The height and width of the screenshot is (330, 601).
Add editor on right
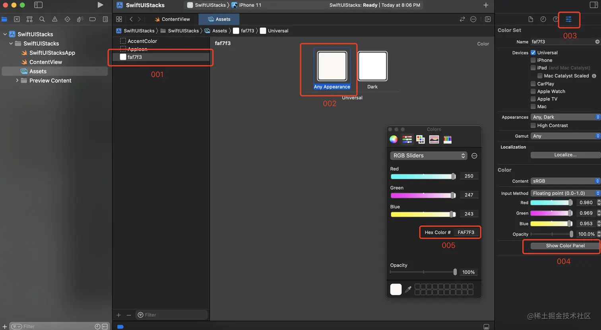point(488,19)
